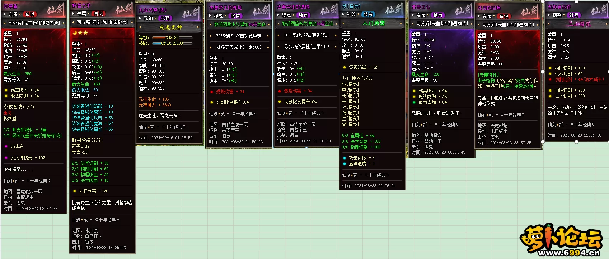Click the 野兽之戒 set entry
This screenshot has width=609, height=259.
[80, 146]
